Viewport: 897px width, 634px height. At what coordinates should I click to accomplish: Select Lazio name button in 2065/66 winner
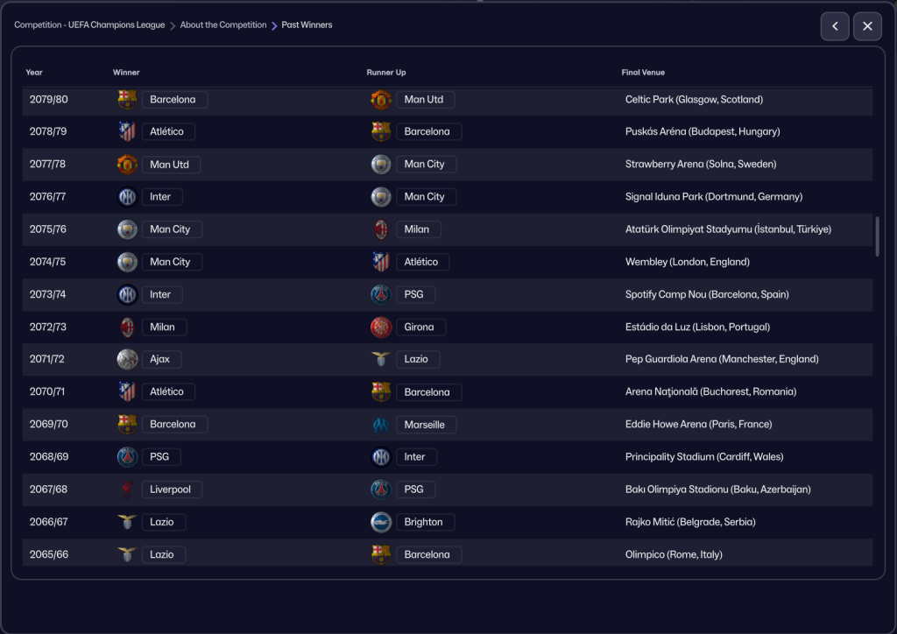click(163, 554)
